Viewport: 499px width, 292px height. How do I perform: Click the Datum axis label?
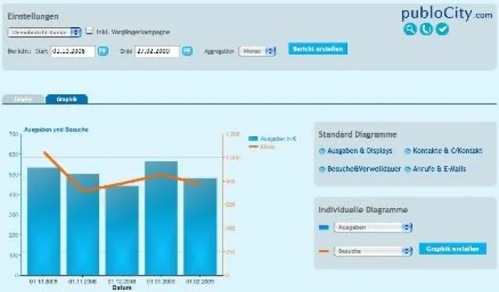pyautogui.click(x=122, y=287)
